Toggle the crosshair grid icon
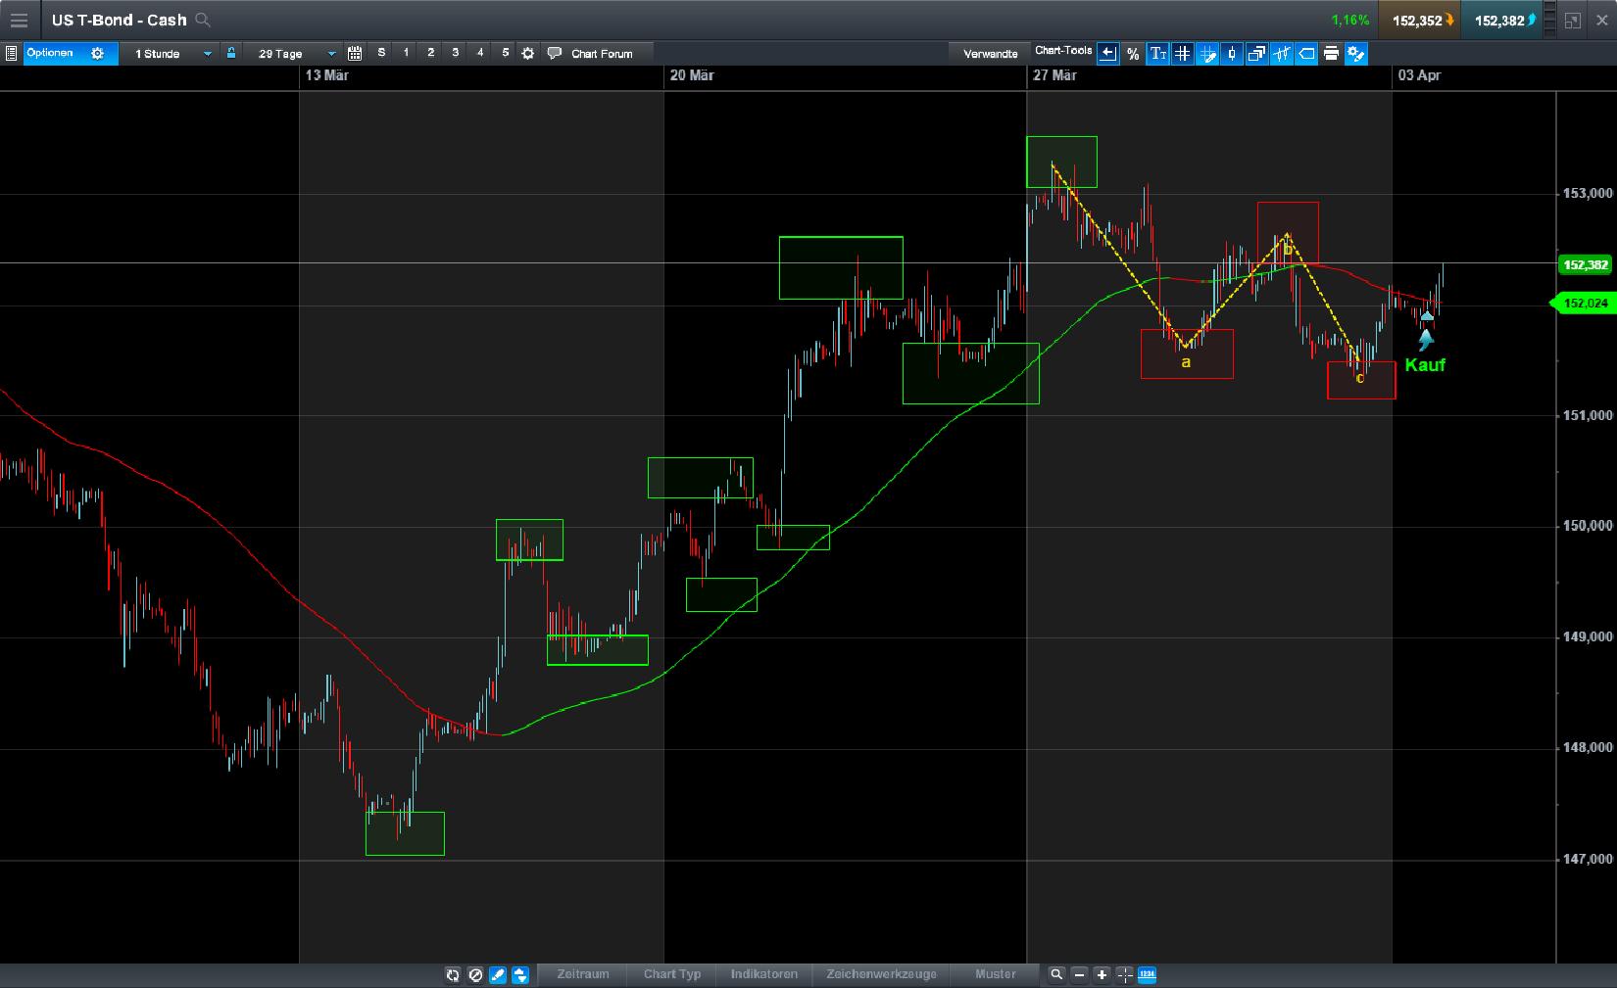Viewport: 1617px width, 988px height. [x=1183, y=54]
